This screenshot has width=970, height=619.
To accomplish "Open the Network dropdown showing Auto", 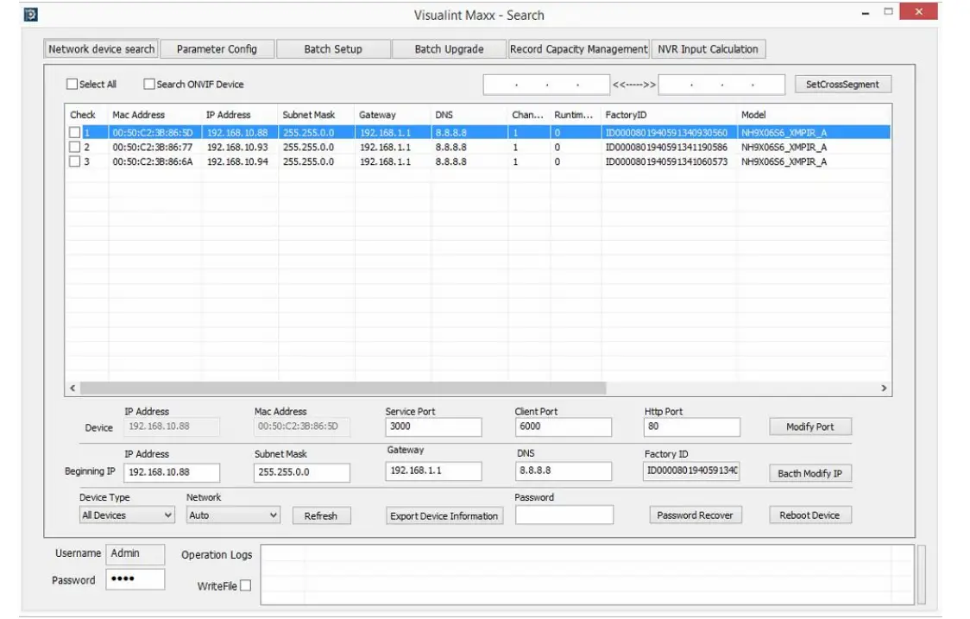I will (233, 515).
